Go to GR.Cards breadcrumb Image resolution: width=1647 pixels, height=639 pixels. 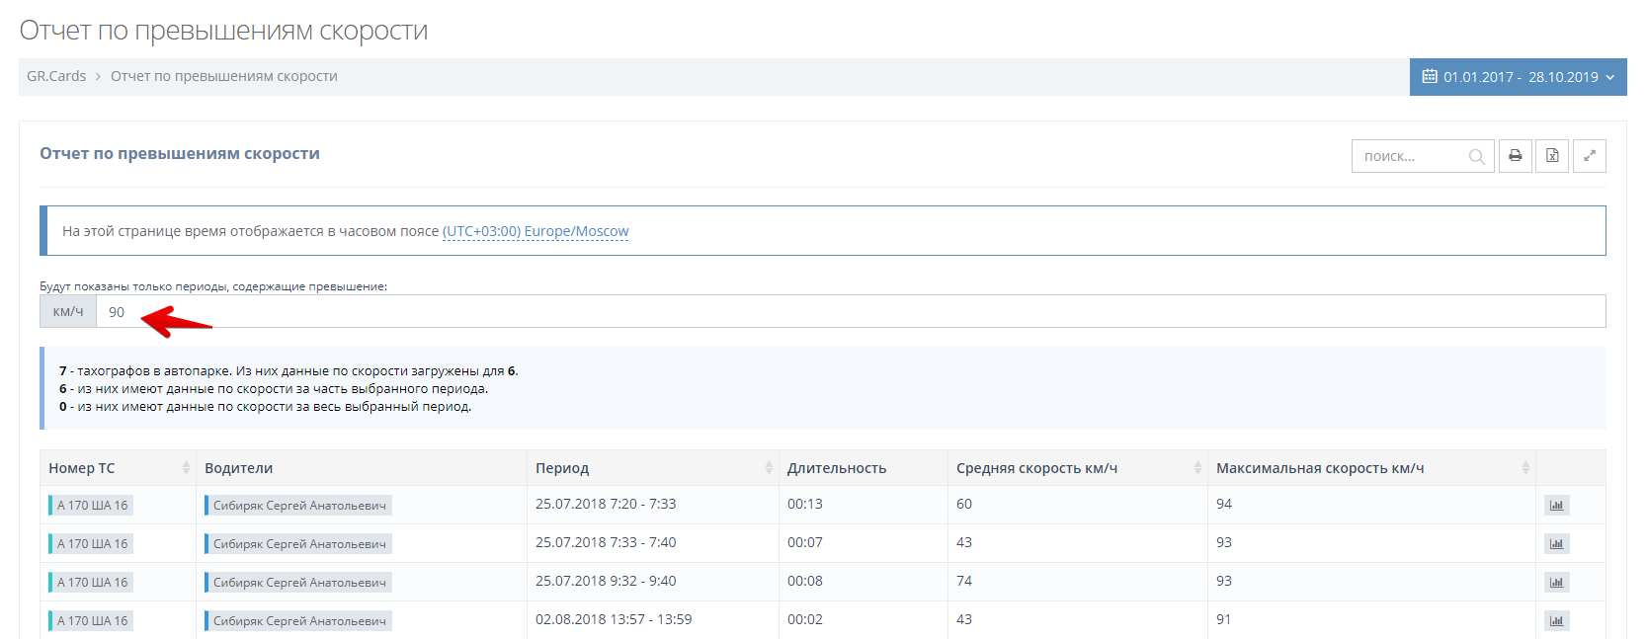pos(56,76)
